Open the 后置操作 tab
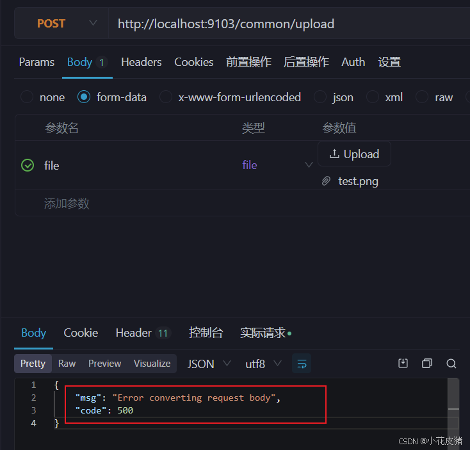The image size is (470, 450). pos(306,62)
